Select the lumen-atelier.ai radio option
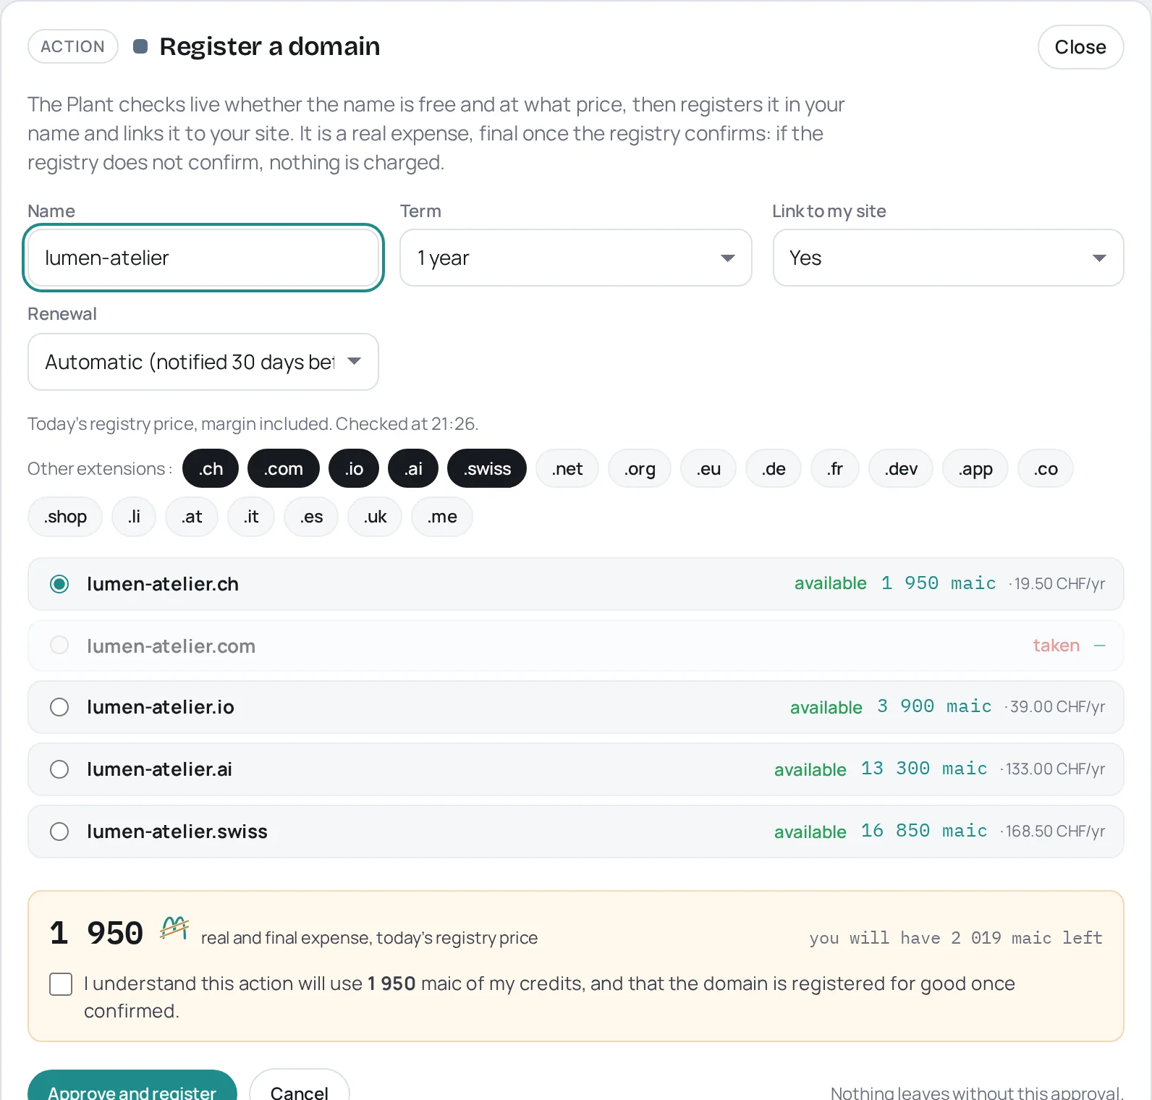Viewport: 1152px width, 1100px height. [x=59, y=769]
